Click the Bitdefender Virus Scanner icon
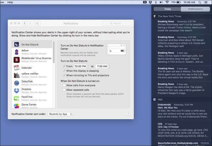 click(17, 60)
